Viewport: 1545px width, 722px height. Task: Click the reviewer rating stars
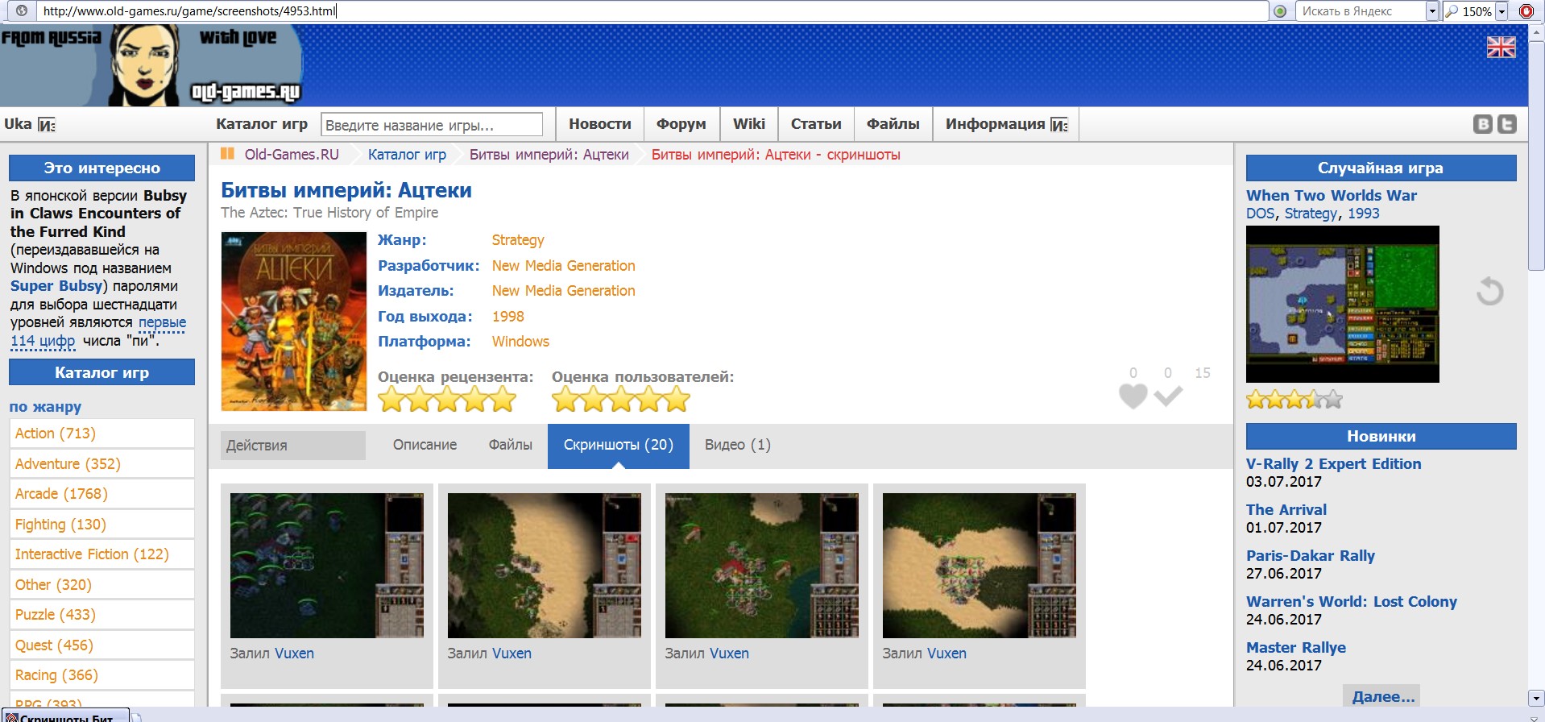(x=447, y=399)
